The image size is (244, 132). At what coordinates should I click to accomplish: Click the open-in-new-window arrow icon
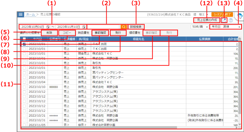click(224, 20)
